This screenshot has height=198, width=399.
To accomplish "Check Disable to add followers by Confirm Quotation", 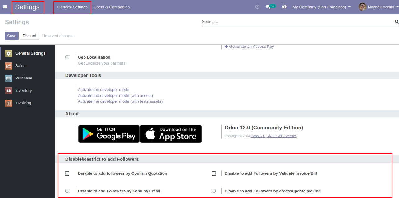I will tap(67, 173).
